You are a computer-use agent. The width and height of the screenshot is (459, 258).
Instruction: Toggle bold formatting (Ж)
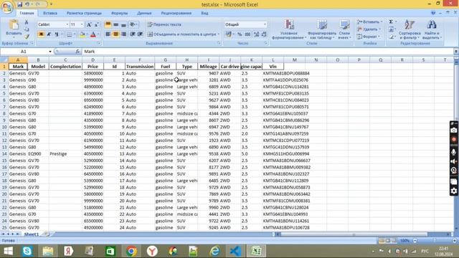[x=41, y=34]
